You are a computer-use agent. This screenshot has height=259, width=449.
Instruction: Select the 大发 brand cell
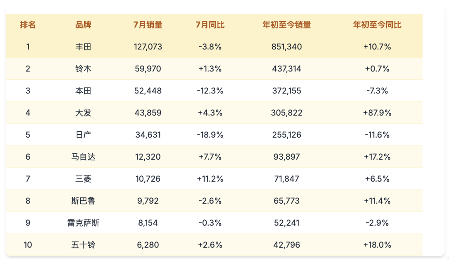[x=83, y=113]
